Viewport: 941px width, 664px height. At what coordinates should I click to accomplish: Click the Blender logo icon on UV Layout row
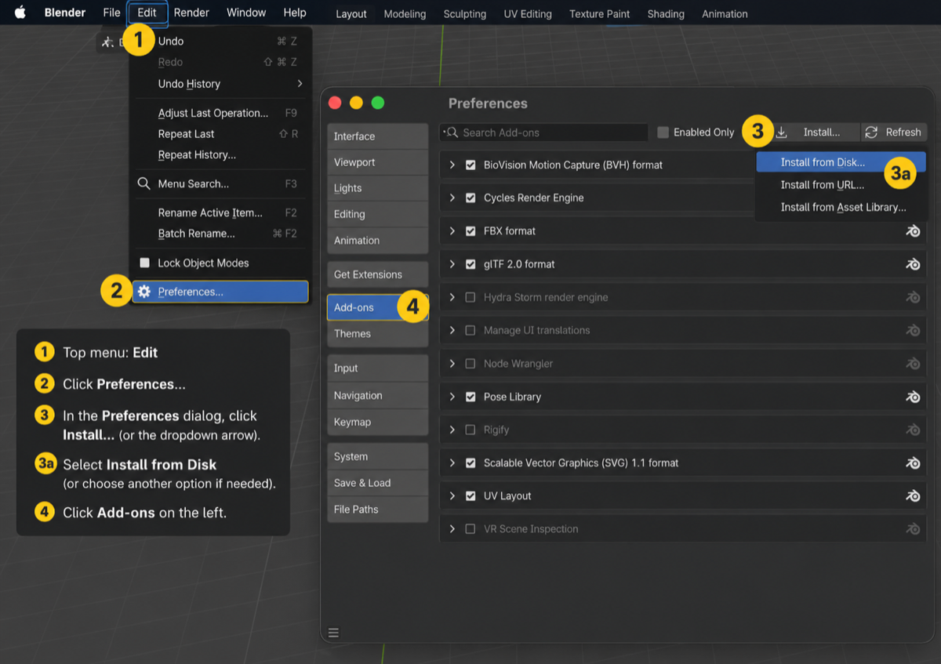(913, 495)
